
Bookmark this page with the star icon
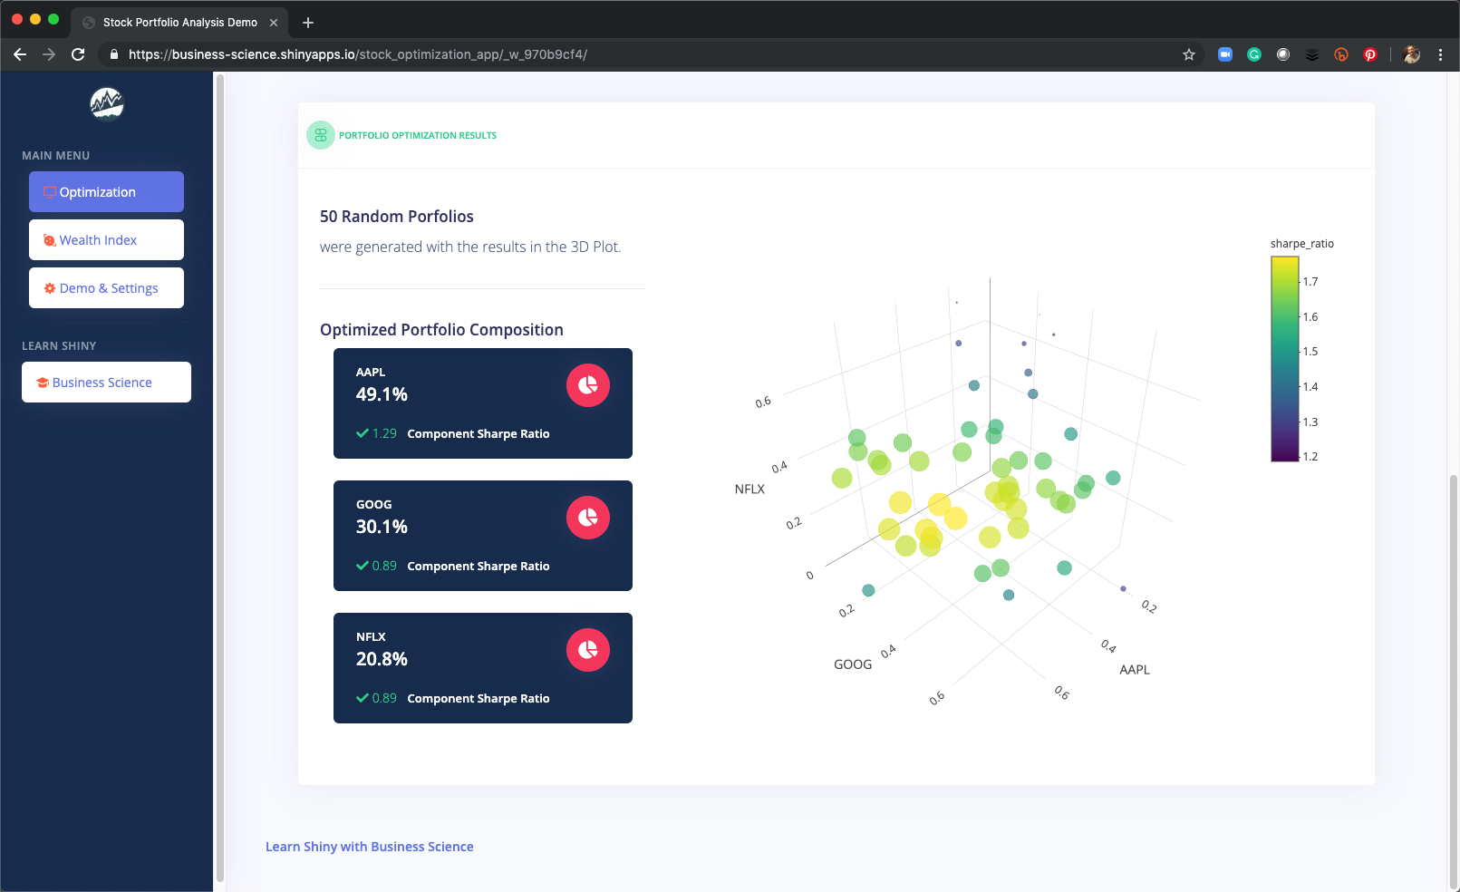(1189, 54)
